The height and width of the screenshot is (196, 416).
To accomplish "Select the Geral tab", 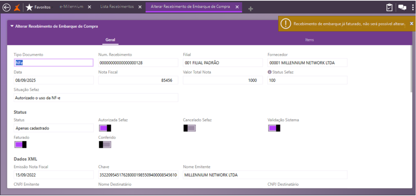I will point(110,40).
